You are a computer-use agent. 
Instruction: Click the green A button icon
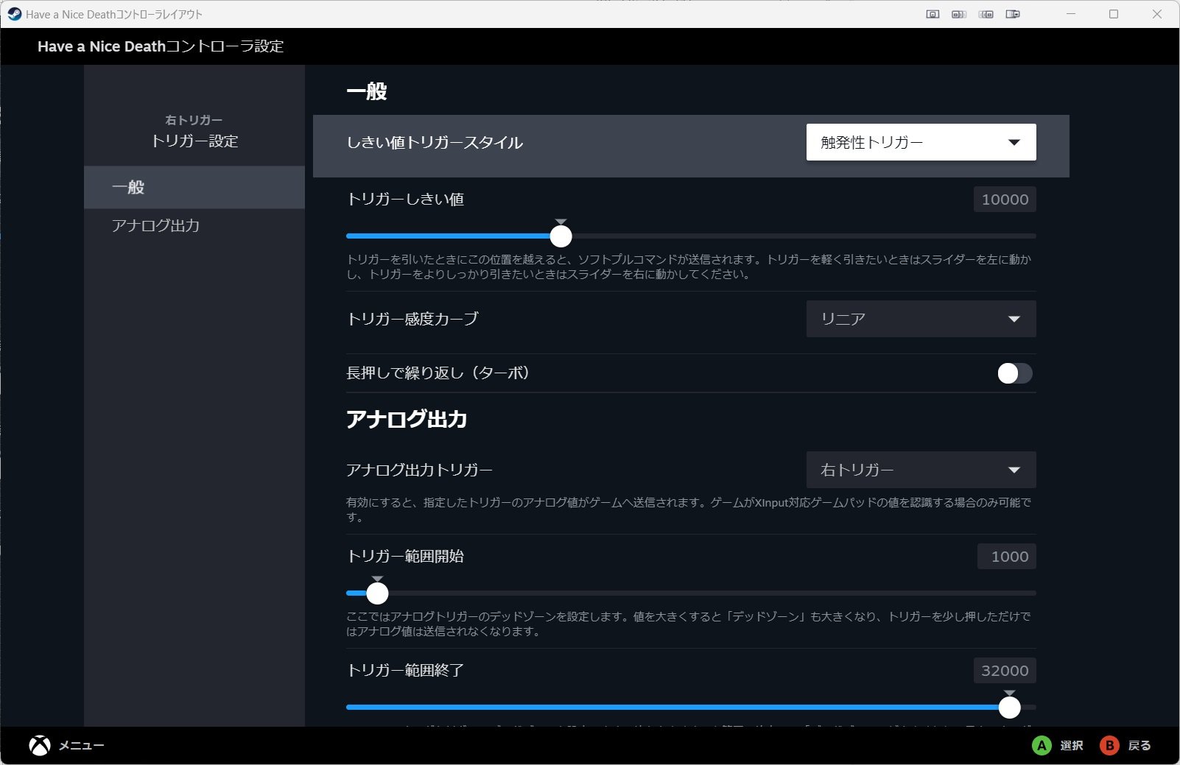tap(1042, 745)
